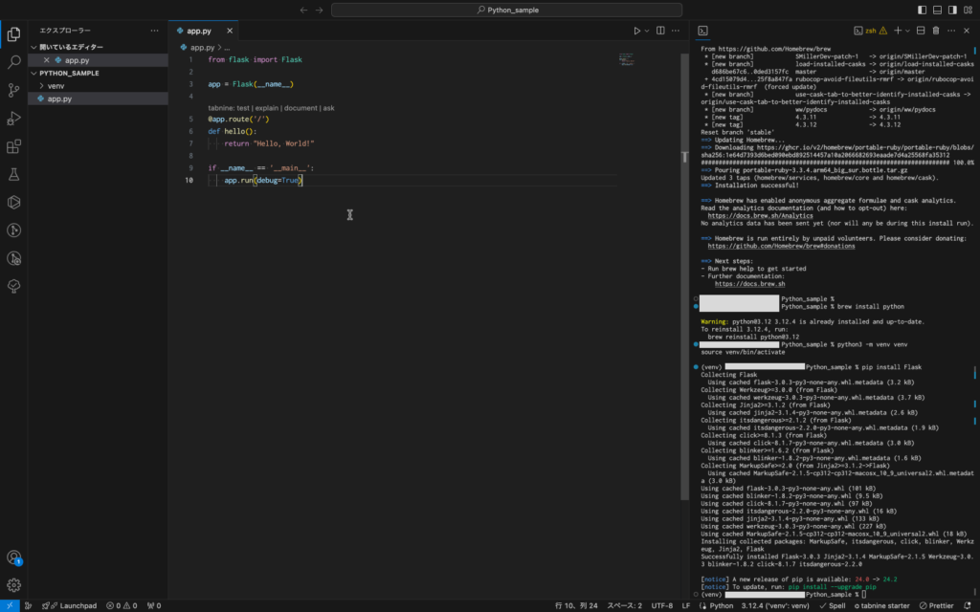
Task: Select app.py in the PYTHON_SAMPLE tree
Action: pyautogui.click(x=59, y=98)
